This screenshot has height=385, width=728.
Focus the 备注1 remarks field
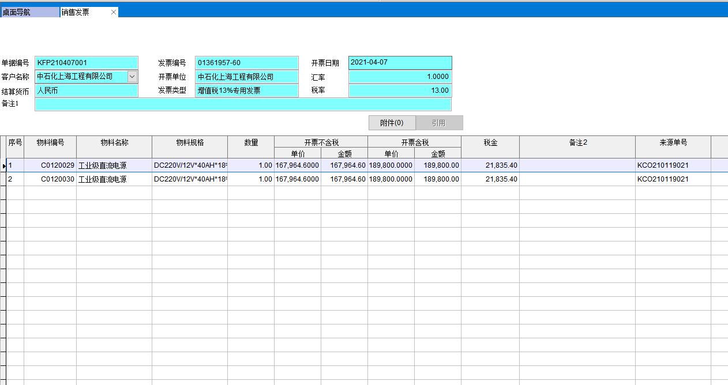(x=242, y=104)
